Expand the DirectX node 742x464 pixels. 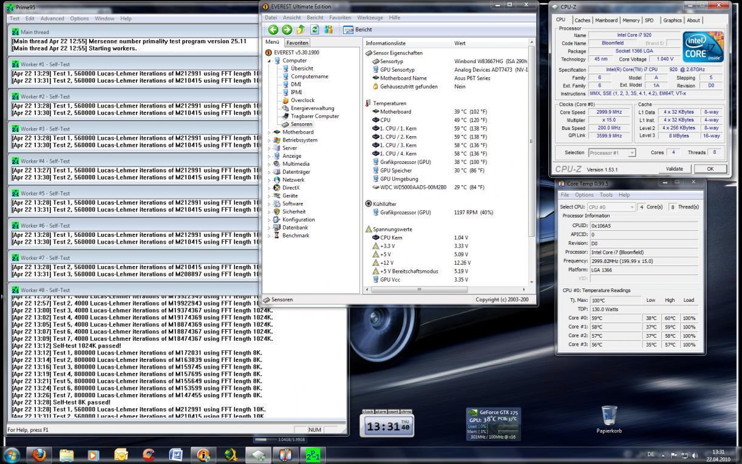(270, 188)
